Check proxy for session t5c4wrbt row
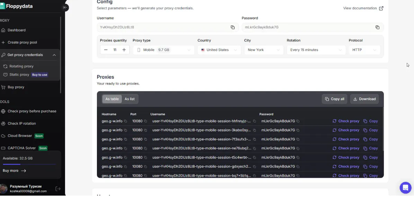The width and height of the screenshot is (414, 197). [346, 158]
